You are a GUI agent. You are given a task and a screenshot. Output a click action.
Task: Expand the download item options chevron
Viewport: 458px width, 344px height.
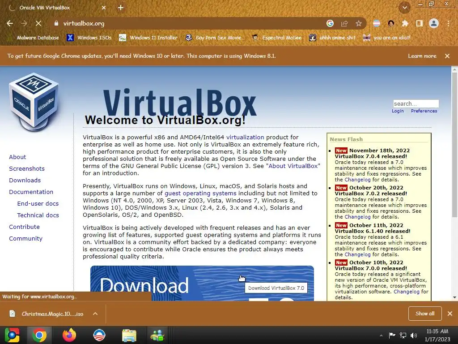(95, 314)
